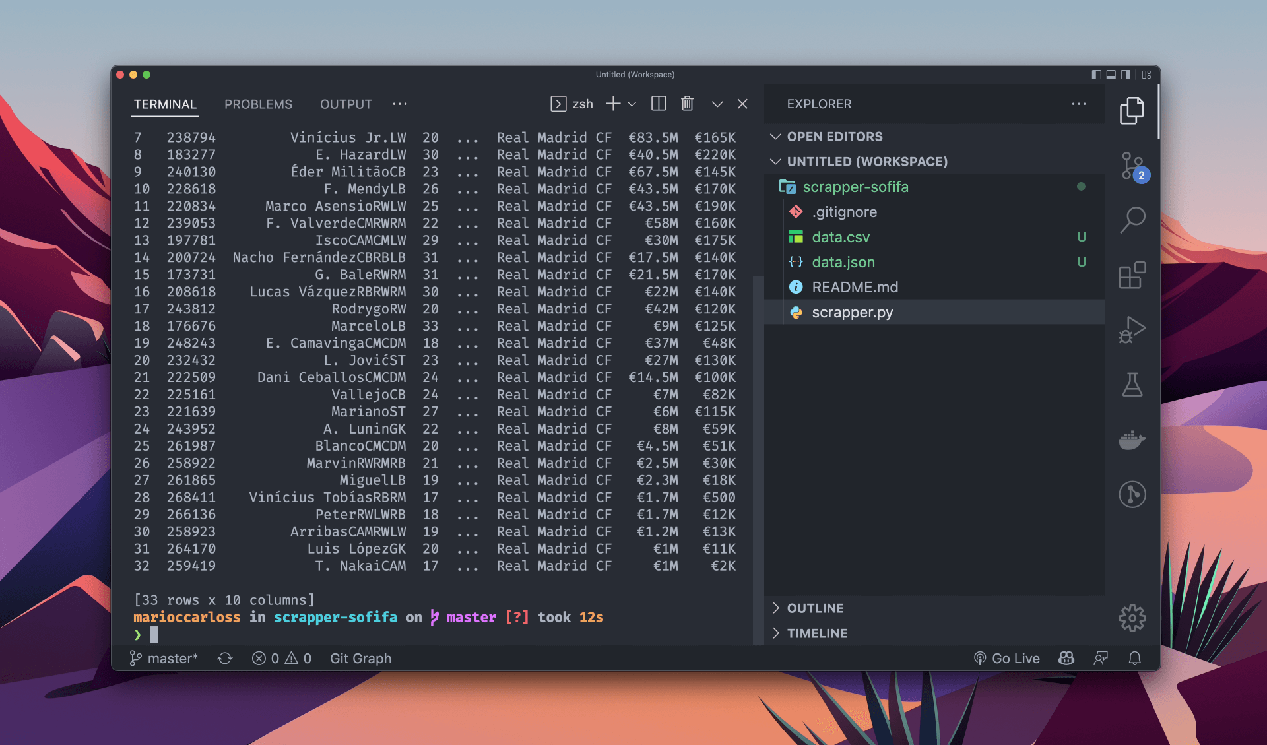Toggle panel visibility layout button
The image size is (1267, 745).
[1111, 75]
